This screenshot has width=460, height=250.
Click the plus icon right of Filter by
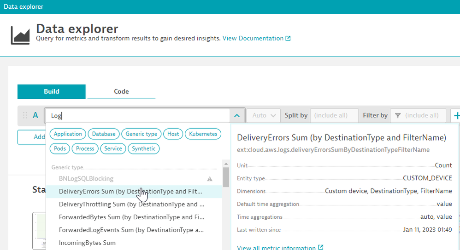[x=456, y=115]
